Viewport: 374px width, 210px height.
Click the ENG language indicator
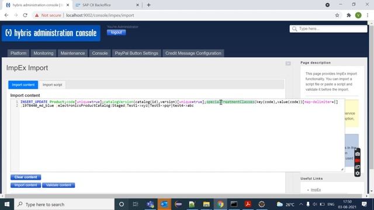point(331,204)
